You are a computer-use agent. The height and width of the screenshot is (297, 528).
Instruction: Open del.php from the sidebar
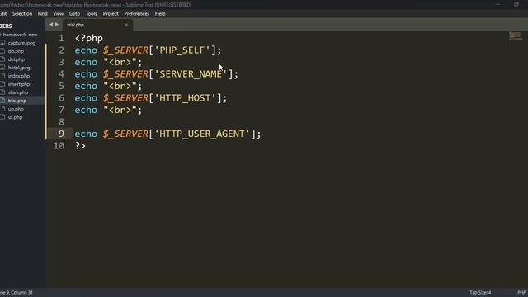(x=16, y=59)
